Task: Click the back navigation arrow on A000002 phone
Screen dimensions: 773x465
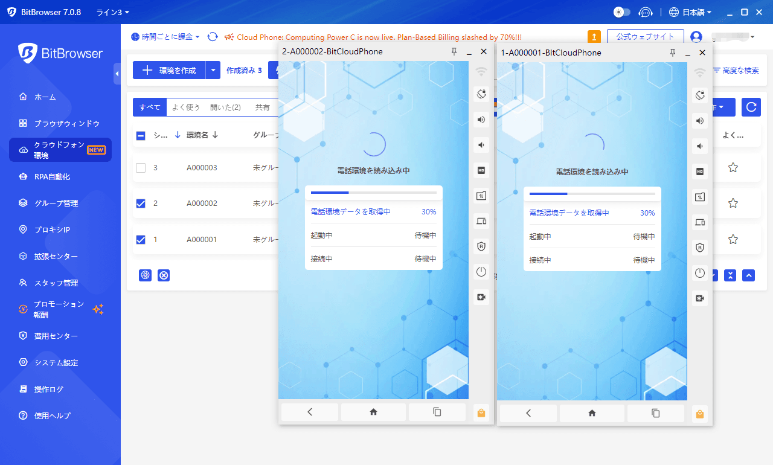Action: [x=309, y=412]
